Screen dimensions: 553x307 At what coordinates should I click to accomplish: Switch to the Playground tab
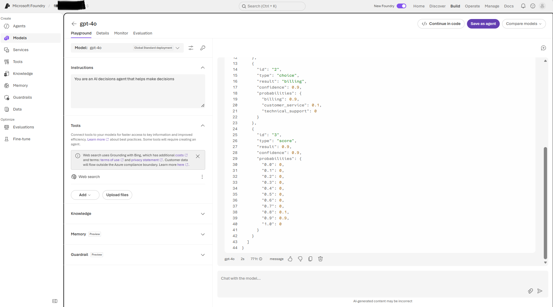click(81, 33)
